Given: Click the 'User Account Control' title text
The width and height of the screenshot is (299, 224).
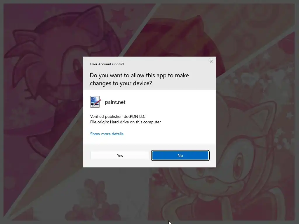Looking at the screenshot, I should [x=107, y=64].
